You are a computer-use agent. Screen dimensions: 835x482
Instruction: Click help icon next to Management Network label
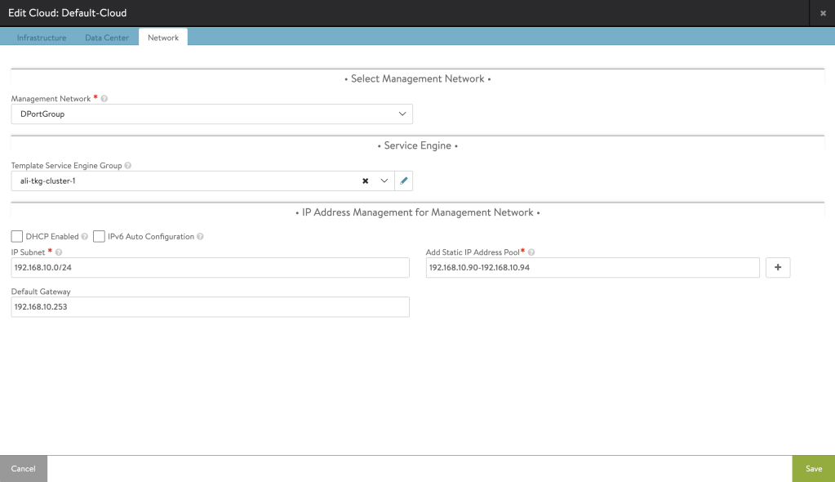coord(104,99)
